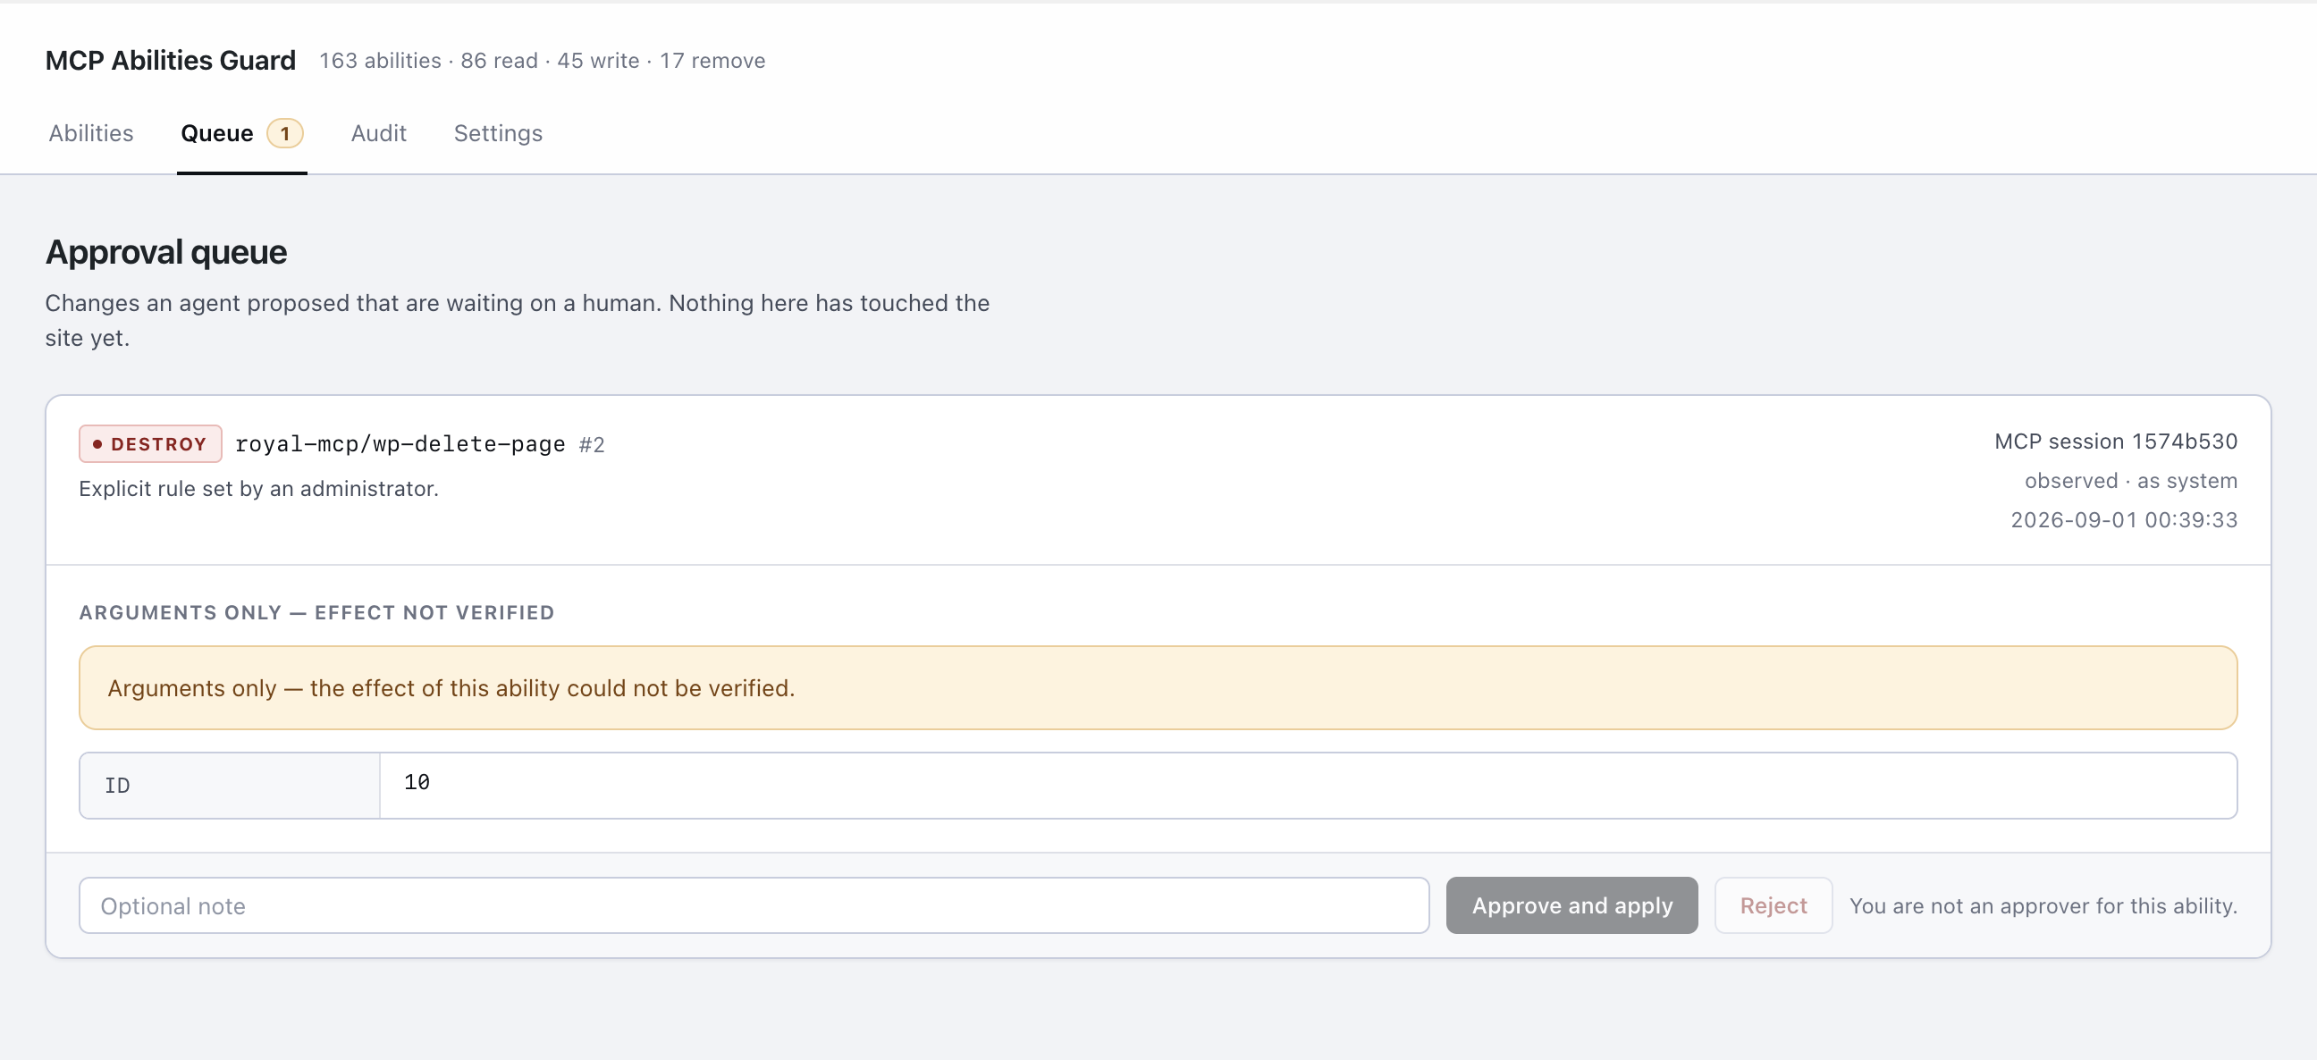
Task: Click the ID argument value 10
Action: [417, 782]
